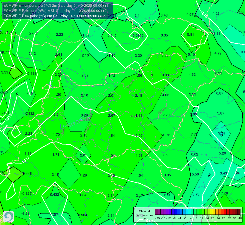The width and height of the screenshot is (245, 225).
Task: Click the dew point value -0.927
Action: pos(27,193)
